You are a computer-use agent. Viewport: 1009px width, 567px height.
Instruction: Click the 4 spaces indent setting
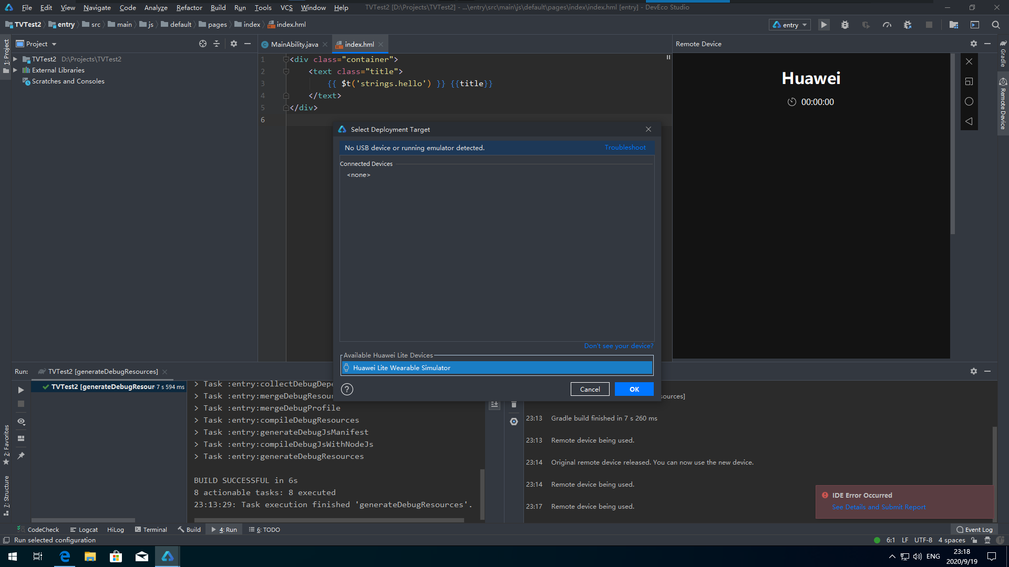click(x=952, y=540)
